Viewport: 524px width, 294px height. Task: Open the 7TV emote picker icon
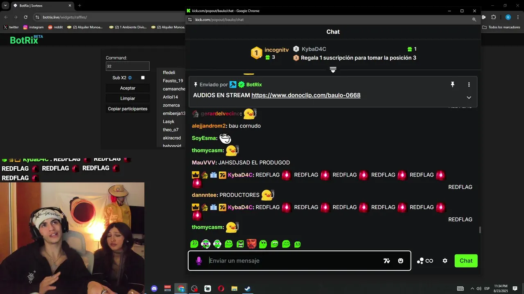[x=386, y=261]
